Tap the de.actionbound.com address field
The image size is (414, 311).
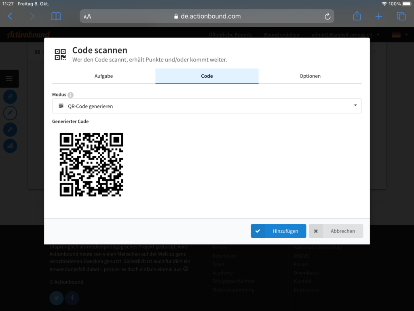pyautogui.click(x=207, y=16)
